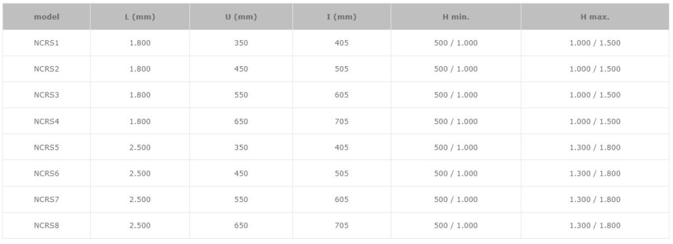Click the 'U (mm)' header cell
Screen dimensions: 673x244
click(241, 17)
